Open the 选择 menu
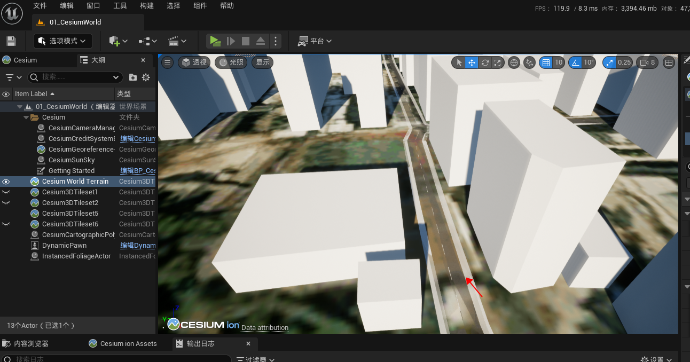The width and height of the screenshot is (690, 362). click(x=174, y=5)
